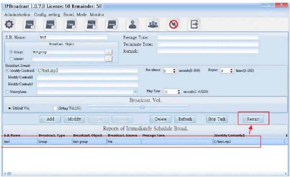Screen dimensions: 290x177
Task: Click the 'test group' cell in the table row
Action: [x=89, y=142]
